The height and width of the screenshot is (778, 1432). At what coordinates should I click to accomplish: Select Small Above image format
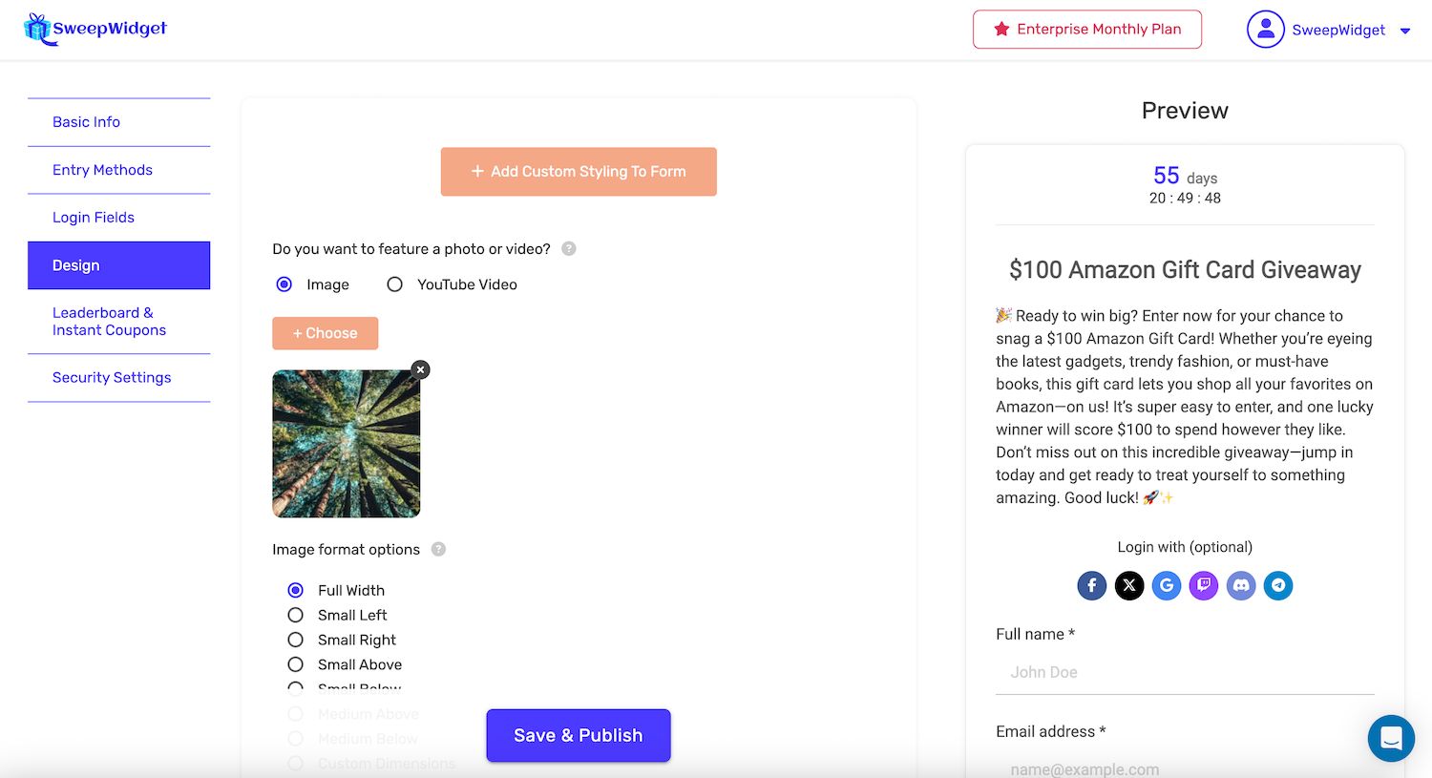295,664
